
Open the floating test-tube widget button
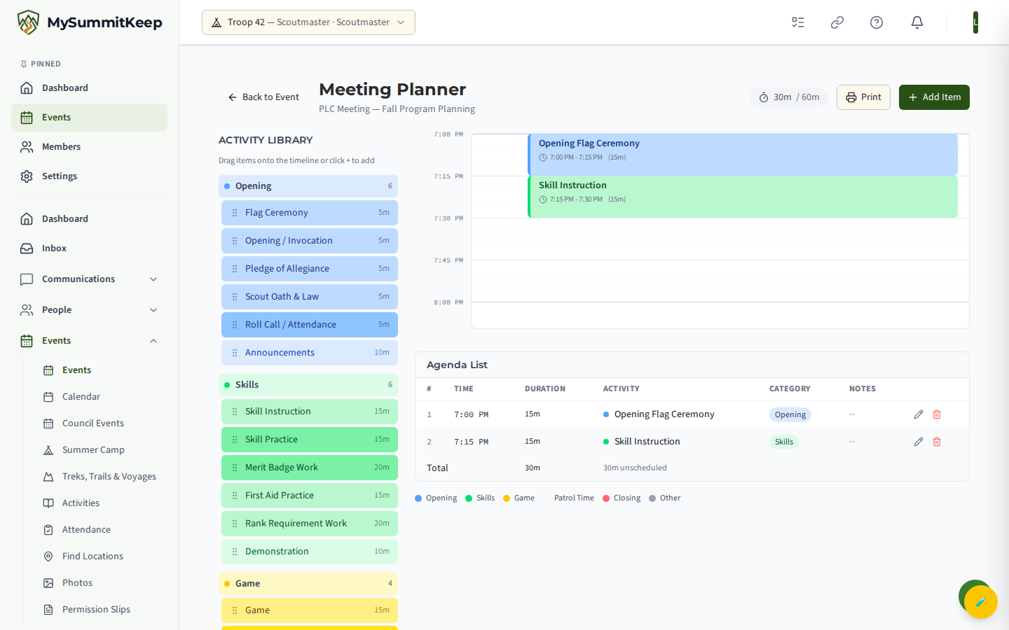[x=980, y=601]
